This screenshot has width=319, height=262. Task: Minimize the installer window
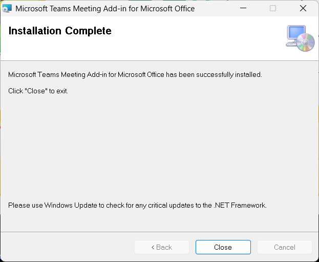click(249, 8)
